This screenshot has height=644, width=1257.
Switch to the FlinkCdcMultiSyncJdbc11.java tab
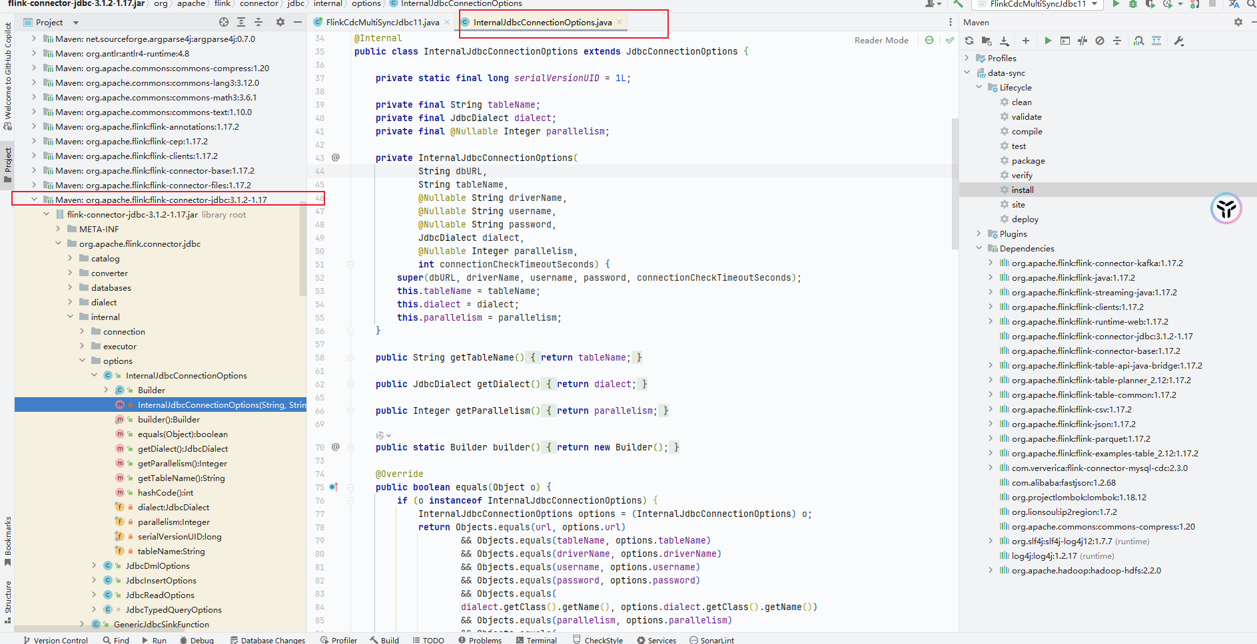(382, 22)
